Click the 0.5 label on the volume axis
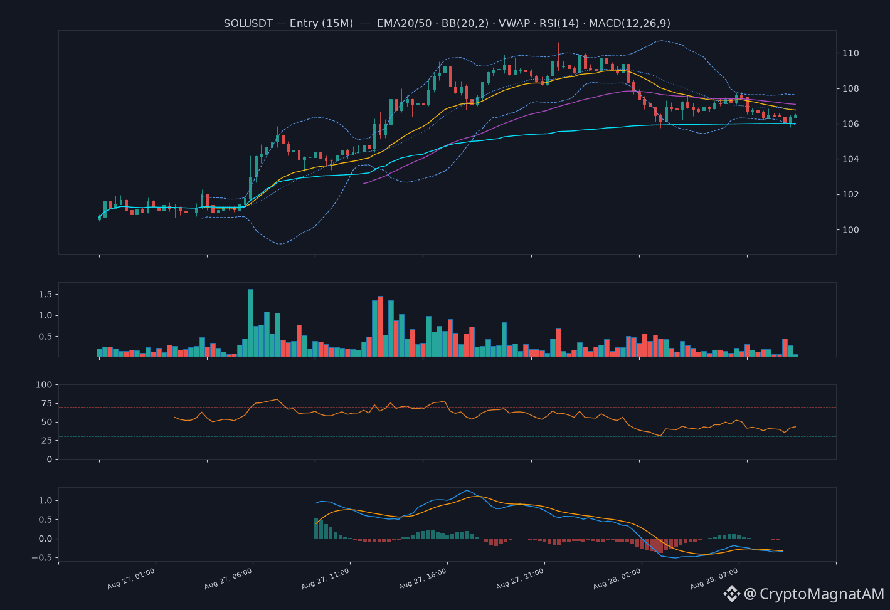Viewport: 890px width, 610px height. point(45,336)
